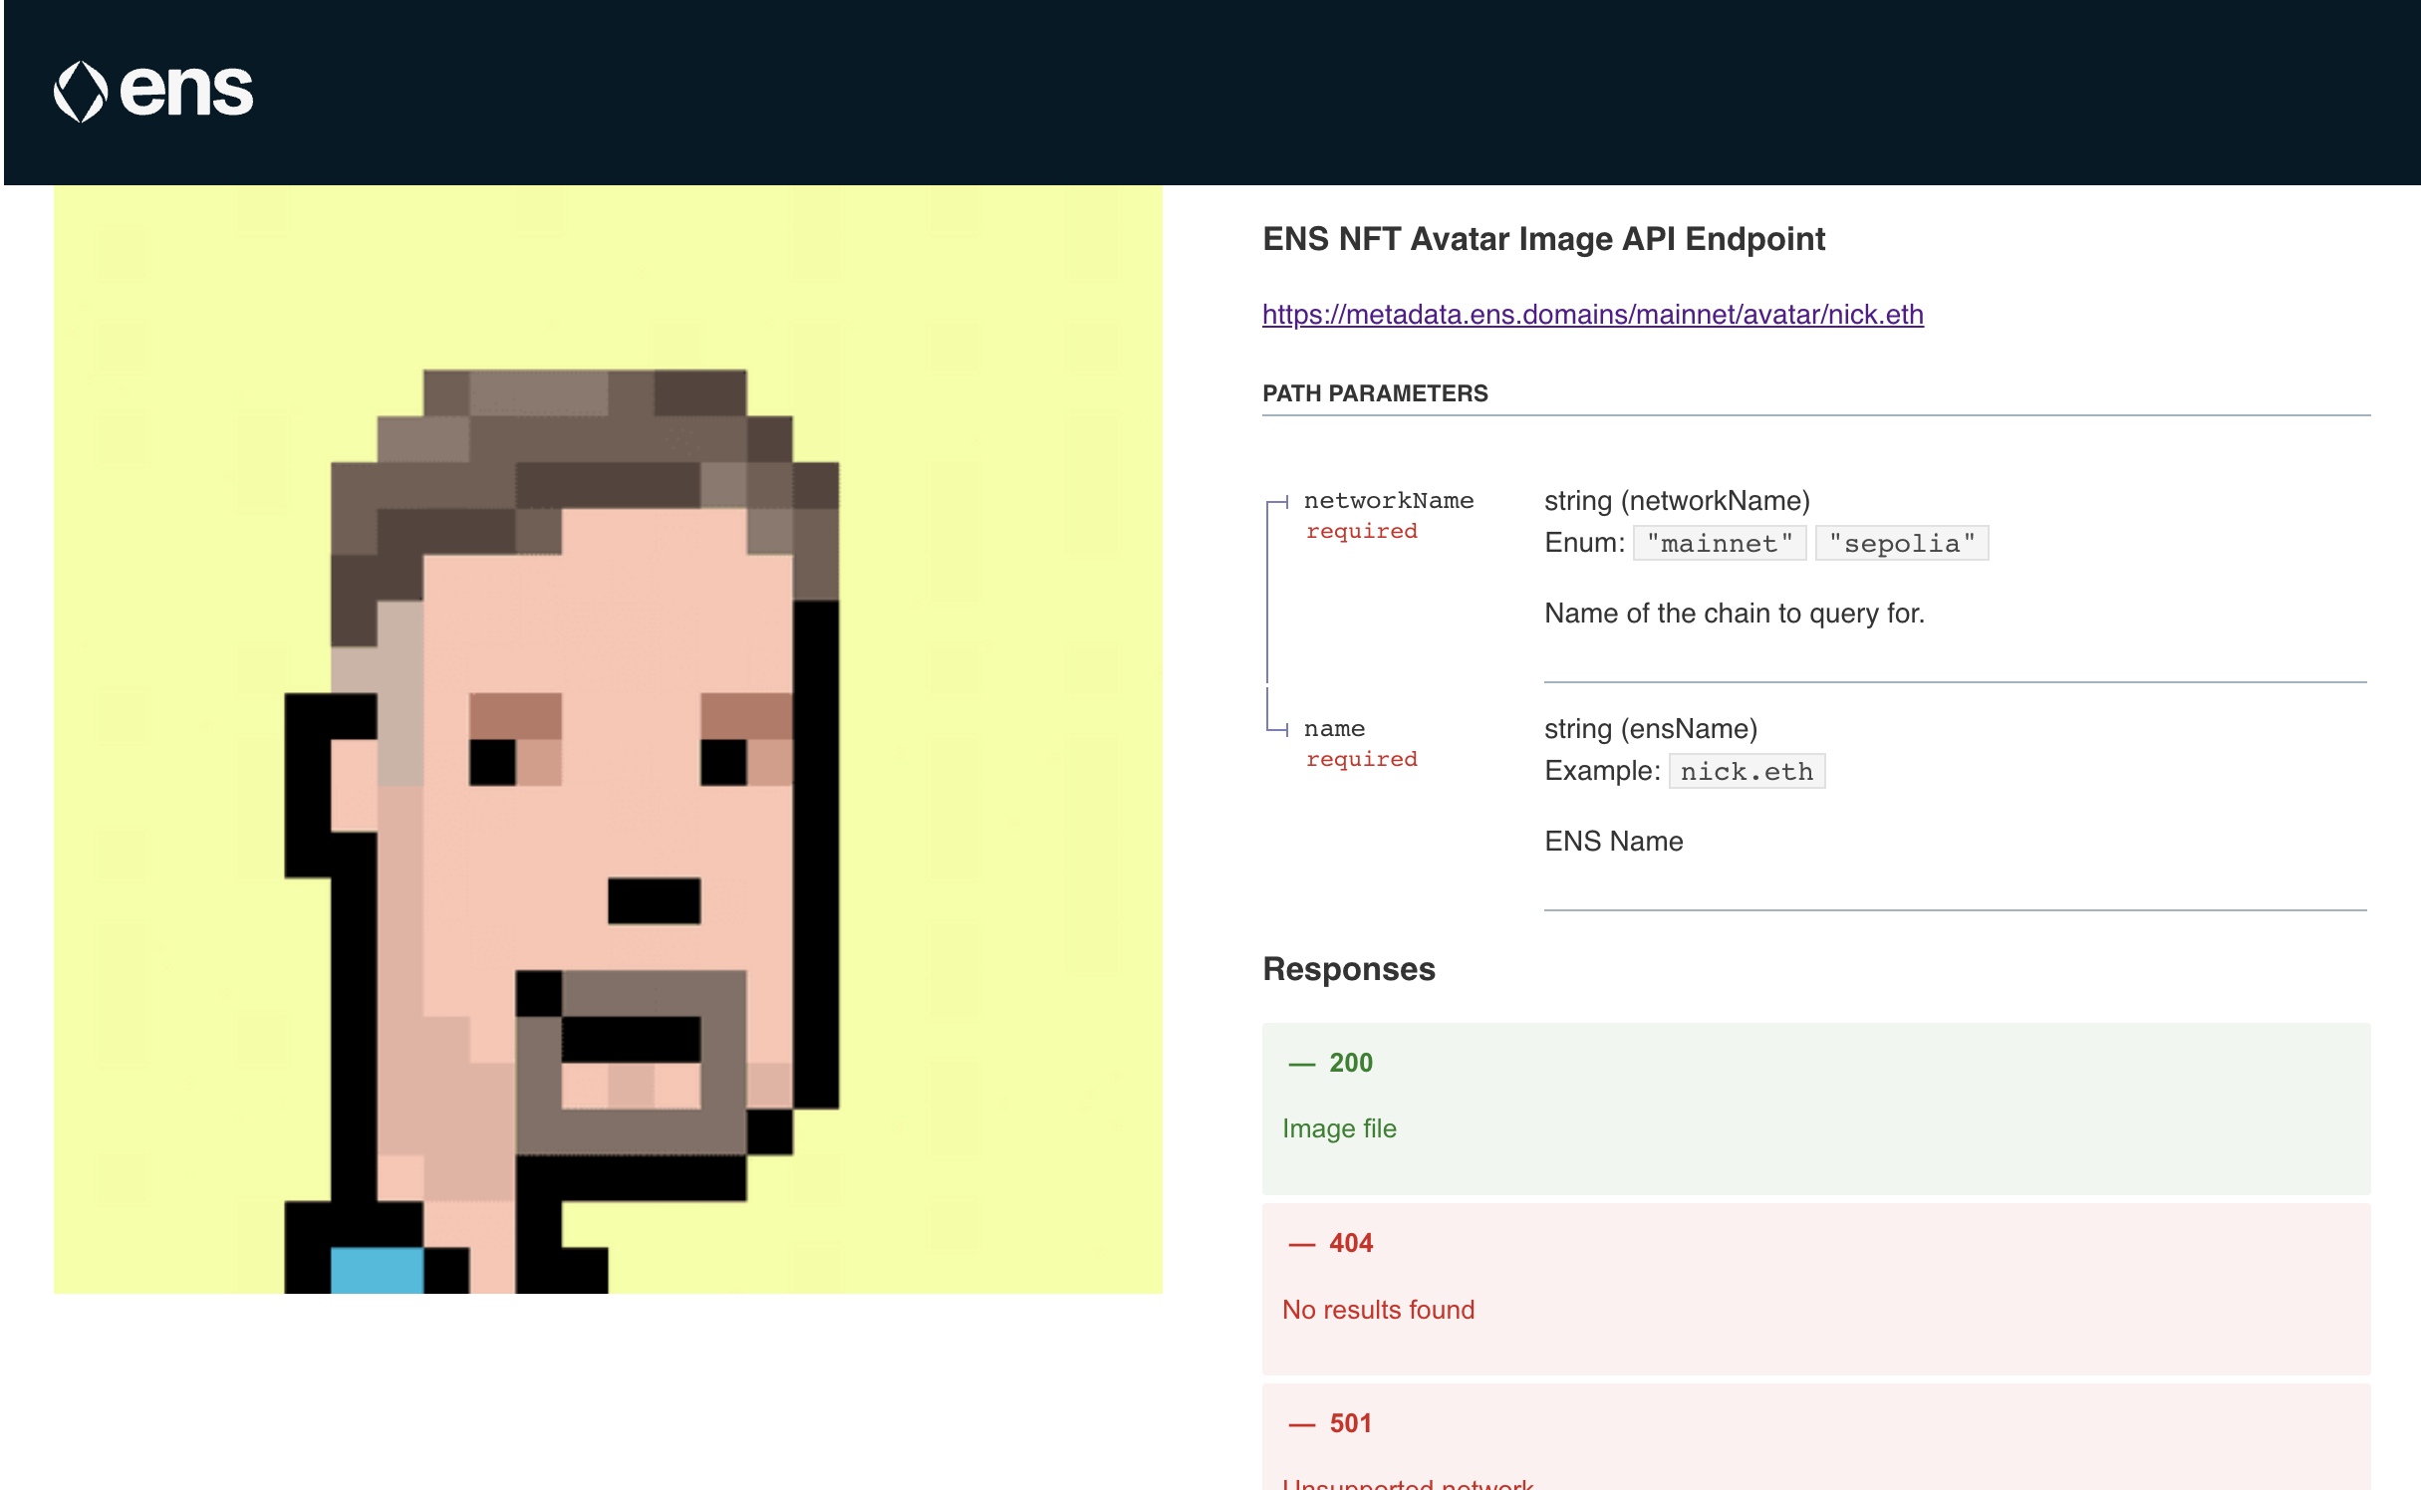Click the No results found text
Image resolution: width=2421 pixels, height=1490 pixels.
tap(1377, 1310)
